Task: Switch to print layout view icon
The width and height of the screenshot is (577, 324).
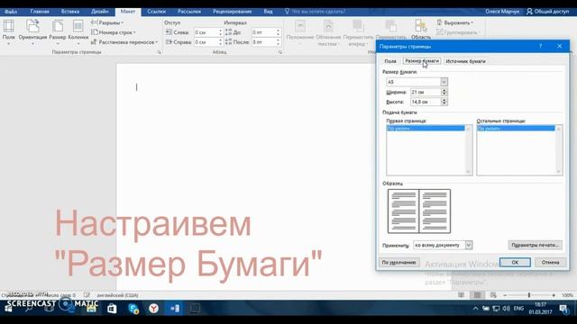Action: pyautogui.click(x=477, y=295)
